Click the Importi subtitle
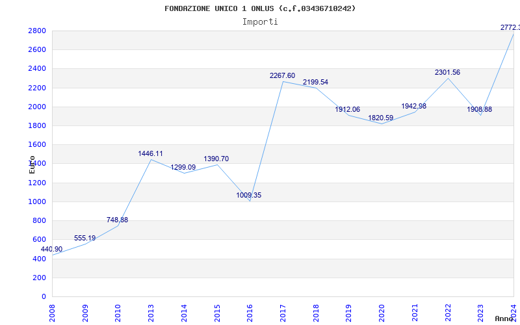This screenshot has height=325, width=520. (260, 22)
